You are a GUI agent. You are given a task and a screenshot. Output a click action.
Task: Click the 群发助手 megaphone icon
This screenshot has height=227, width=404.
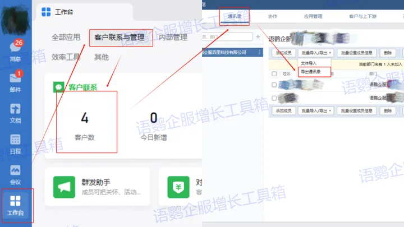64,187
